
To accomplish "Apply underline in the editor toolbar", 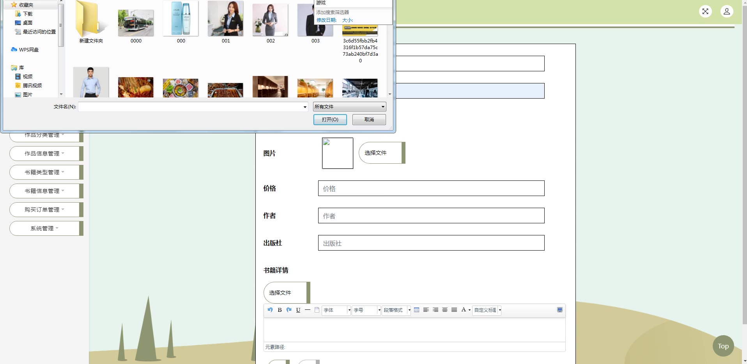I will coord(298,310).
